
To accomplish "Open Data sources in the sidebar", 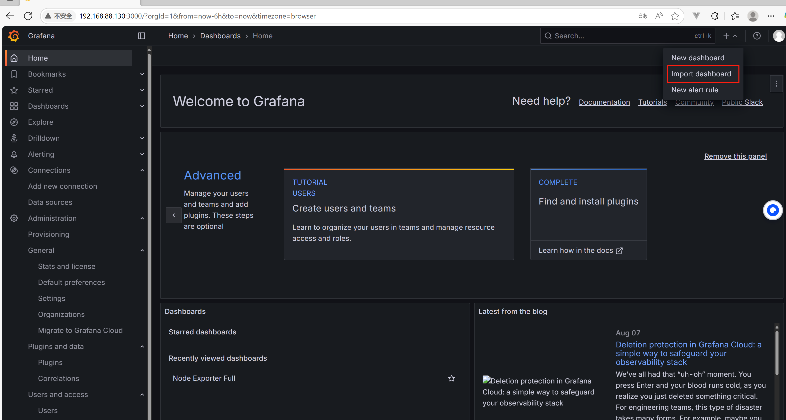I will click(x=50, y=202).
